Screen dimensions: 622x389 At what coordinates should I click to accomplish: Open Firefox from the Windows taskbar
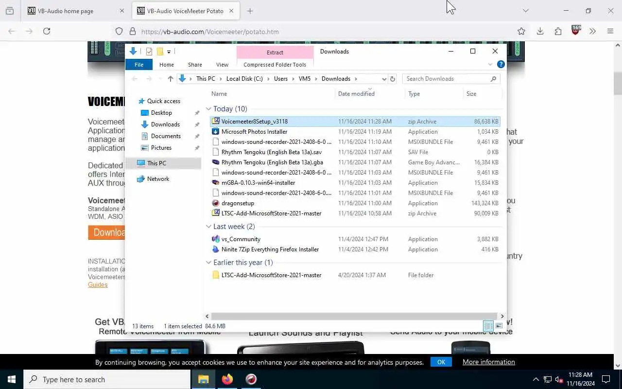click(x=227, y=379)
